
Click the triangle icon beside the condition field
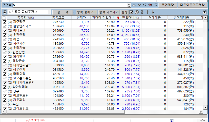[134, 5]
